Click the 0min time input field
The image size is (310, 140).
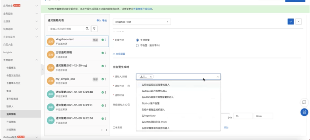pyautogui.click(x=263, y=116)
